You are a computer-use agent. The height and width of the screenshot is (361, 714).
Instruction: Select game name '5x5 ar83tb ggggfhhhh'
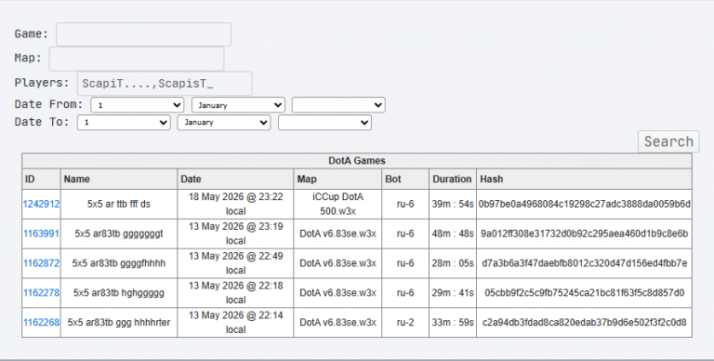(119, 263)
